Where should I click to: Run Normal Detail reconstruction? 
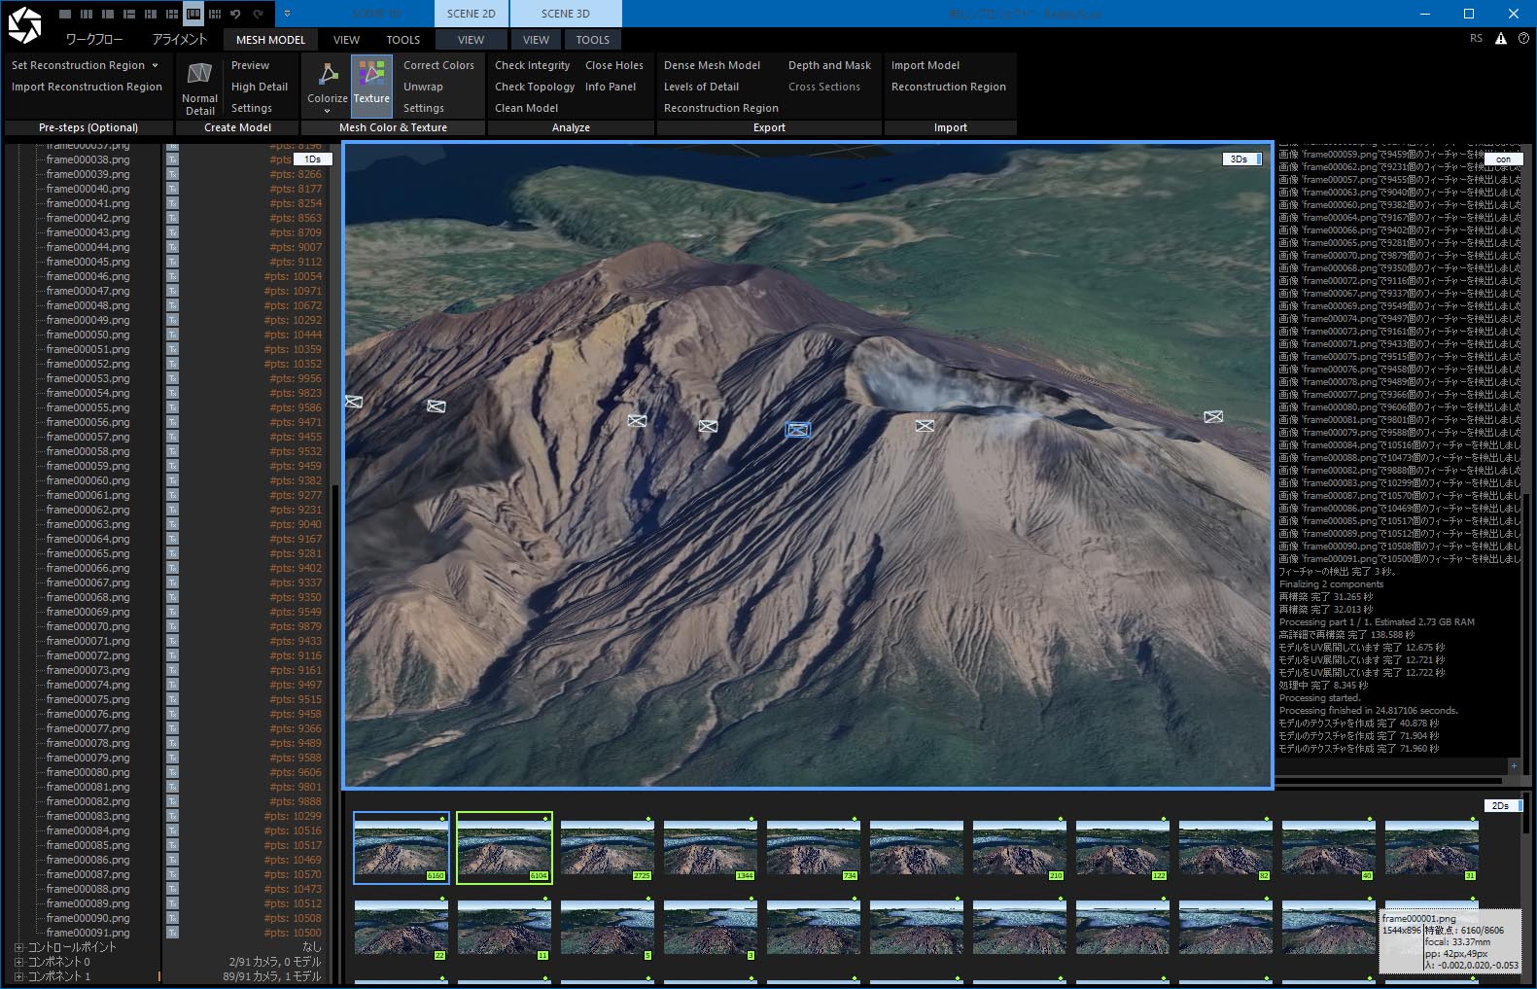(x=199, y=86)
